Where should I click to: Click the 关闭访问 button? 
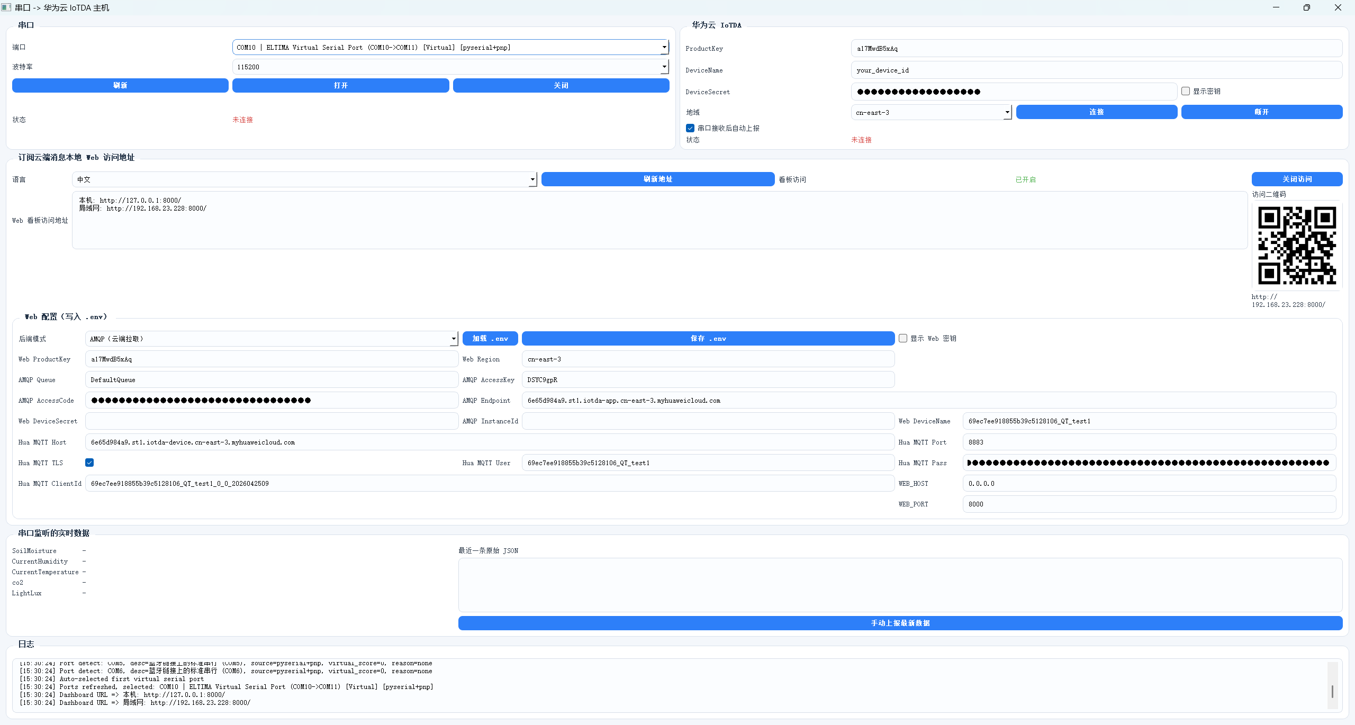point(1297,179)
